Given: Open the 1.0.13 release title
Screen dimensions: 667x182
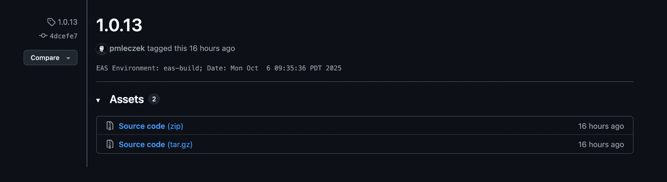Looking at the screenshot, I should coord(119,25).
